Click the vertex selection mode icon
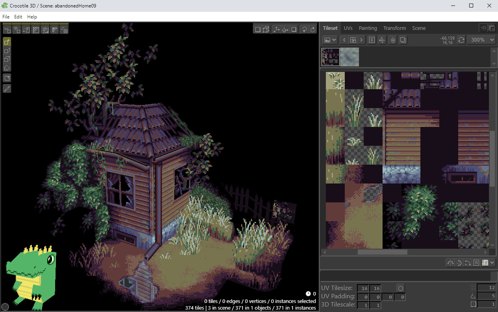Viewport: 498px width, 312px height. [x=266, y=29]
